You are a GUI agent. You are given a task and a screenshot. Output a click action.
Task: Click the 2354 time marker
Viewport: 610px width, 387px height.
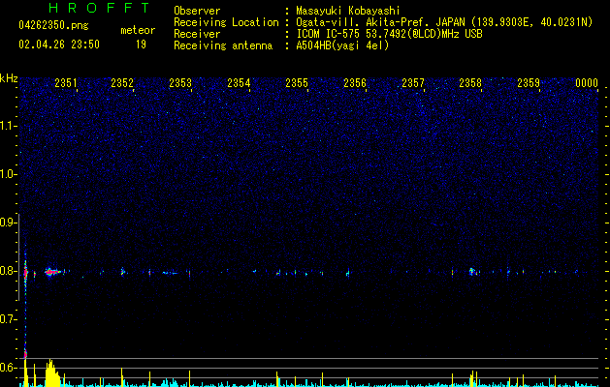239,83
